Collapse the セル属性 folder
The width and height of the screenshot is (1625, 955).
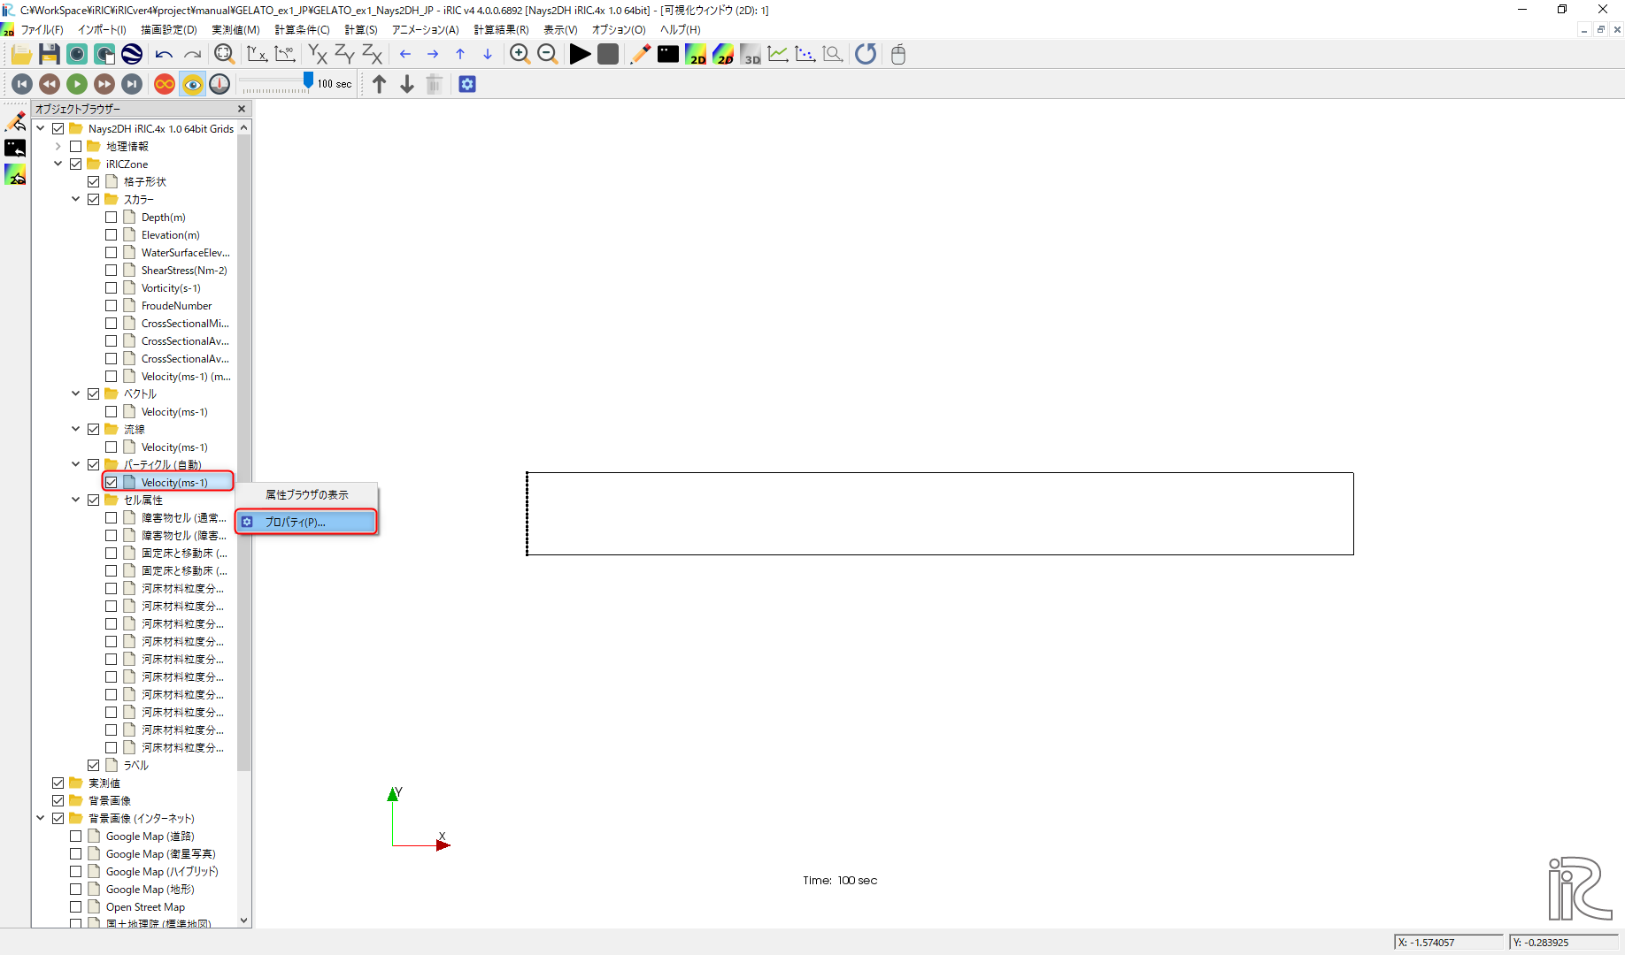pyautogui.click(x=76, y=500)
